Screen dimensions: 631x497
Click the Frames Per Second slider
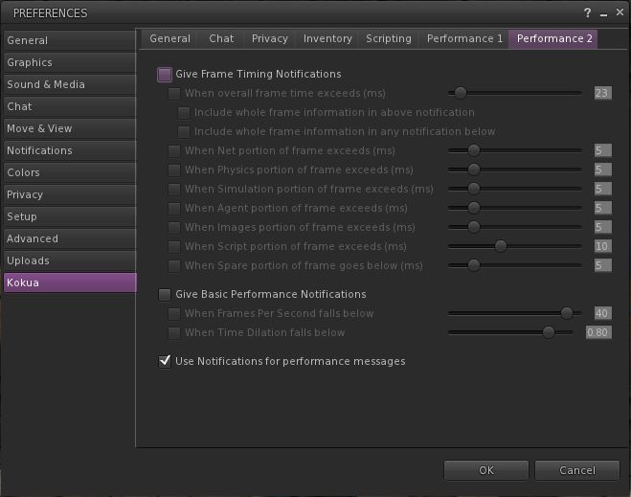[566, 313]
